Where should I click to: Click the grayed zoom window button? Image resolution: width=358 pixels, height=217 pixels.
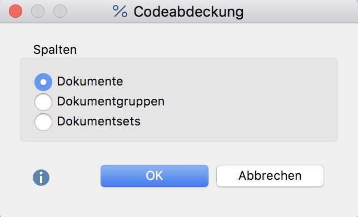(60, 11)
